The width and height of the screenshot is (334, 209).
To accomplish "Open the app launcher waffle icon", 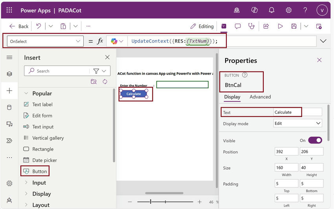I will (9, 10).
